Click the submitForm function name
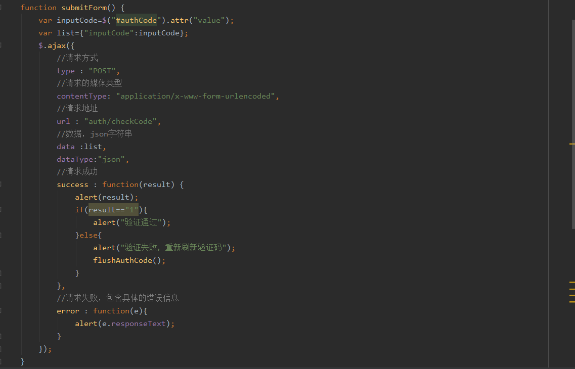This screenshot has width=575, height=369. [x=84, y=8]
